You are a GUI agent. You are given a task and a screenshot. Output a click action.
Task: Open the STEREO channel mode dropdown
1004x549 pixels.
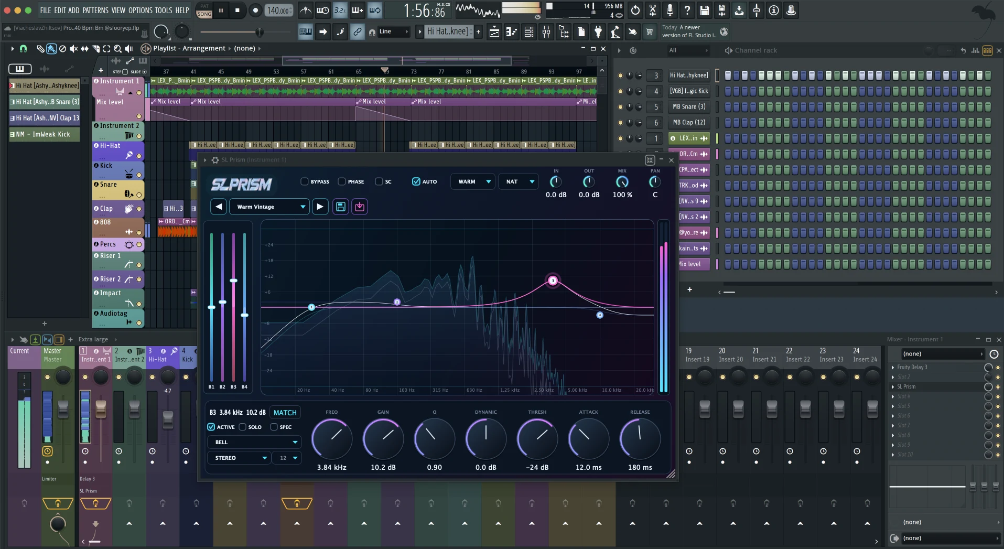(x=239, y=458)
